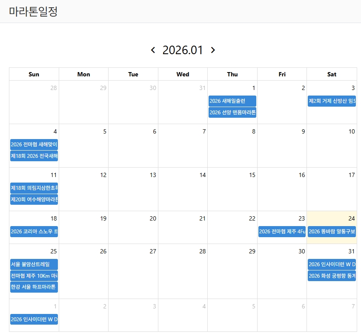Open the 제20회 여수해양마라톤 event
The width and height of the screenshot is (361, 334).
click(x=34, y=200)
